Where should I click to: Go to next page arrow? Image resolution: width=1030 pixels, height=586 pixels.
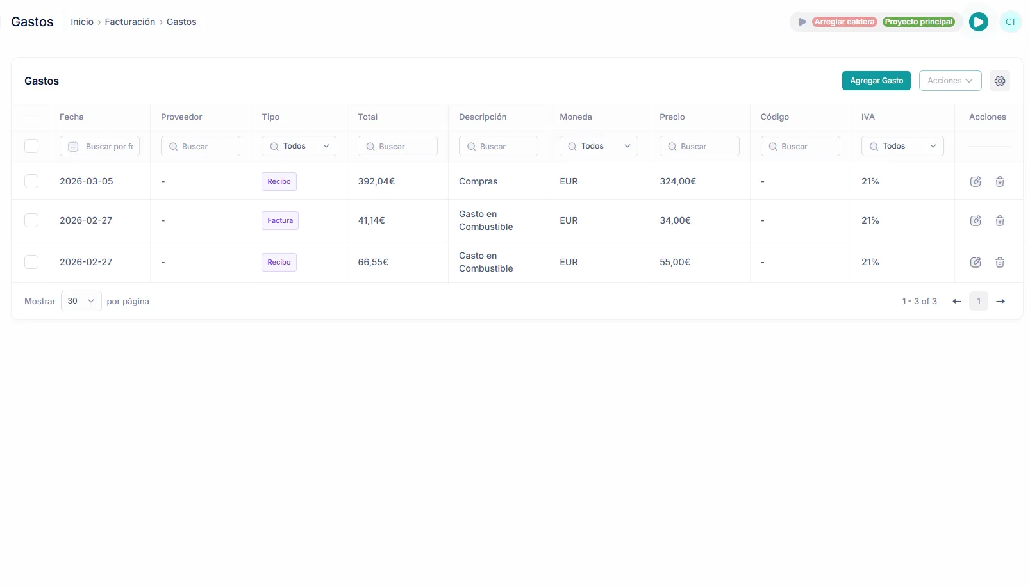click(1001, 302)
